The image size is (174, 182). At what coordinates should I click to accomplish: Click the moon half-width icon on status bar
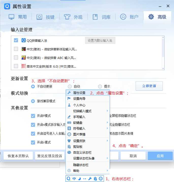coord(80,179)
